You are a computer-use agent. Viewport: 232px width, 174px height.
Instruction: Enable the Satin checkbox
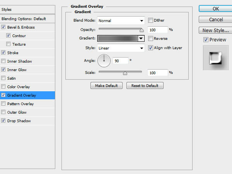pyautogui.click(x=3, y=78)
